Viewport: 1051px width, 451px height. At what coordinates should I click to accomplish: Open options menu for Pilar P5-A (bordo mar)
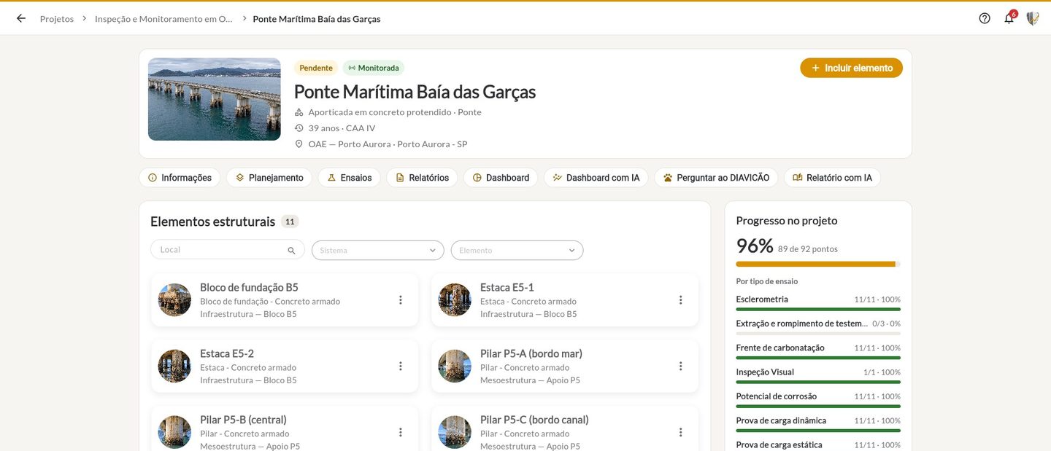pyautogui.click(x=680, y=366)
